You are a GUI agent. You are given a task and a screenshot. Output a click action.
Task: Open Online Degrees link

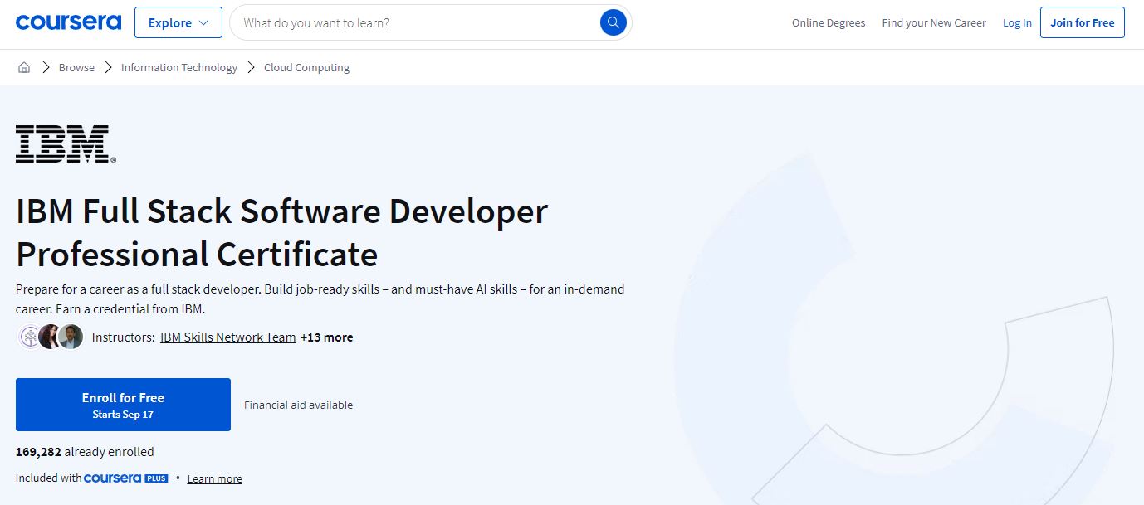pos(829,22)
